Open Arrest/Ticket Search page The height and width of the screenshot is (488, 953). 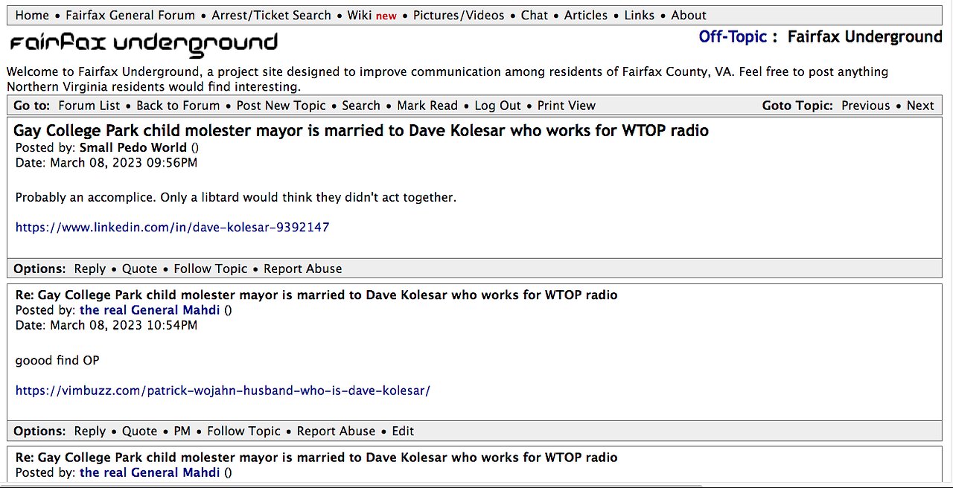(x=272, y=15)
